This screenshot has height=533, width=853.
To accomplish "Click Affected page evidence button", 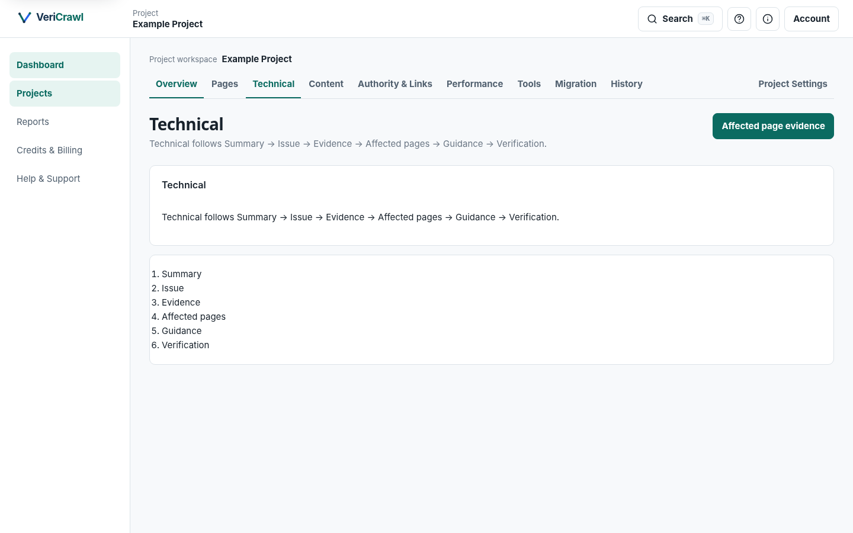I will 773,126.
